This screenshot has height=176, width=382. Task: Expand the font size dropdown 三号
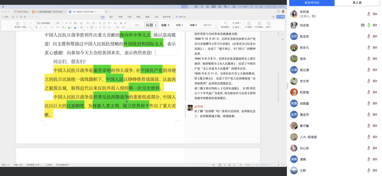[x=59, y=23]
